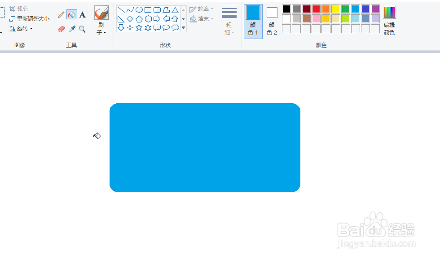Choose the Rectangle shape
Viewport: 440px width, 259px height.
pos(148,10)
